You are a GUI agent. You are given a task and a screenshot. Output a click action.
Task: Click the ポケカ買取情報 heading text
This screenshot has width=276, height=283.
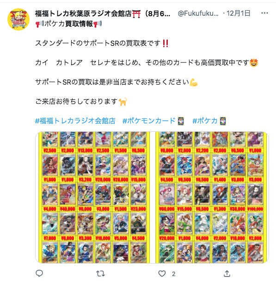[x=69, y=24]
